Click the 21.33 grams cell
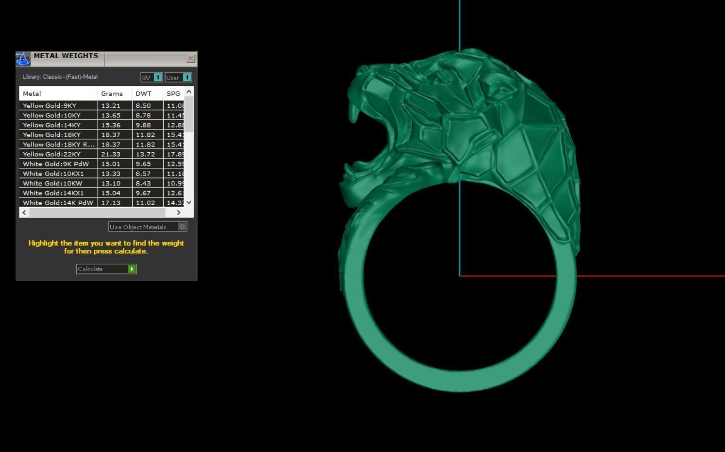Image resolution: width=725 pixels, height=452 pixels. [115, 154]
